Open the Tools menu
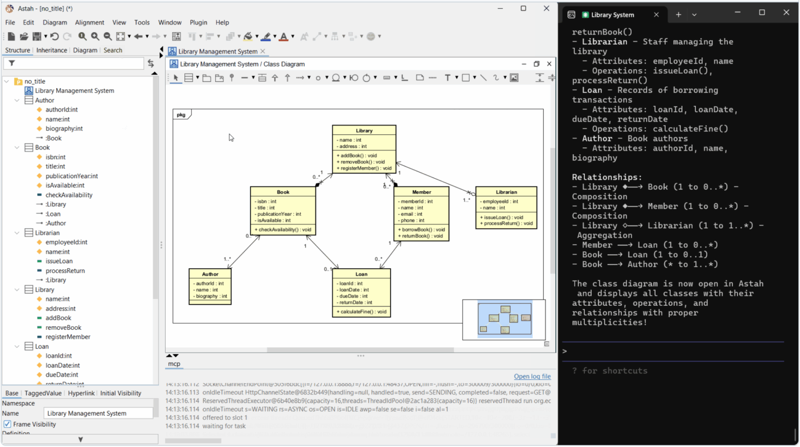800x447 pixels. [x=142, y=22]
